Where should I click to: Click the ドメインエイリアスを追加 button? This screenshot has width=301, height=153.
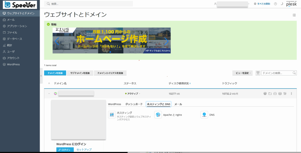coord(110,73)
